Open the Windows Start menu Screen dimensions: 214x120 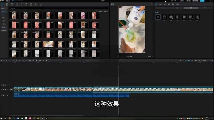point(1,118)
